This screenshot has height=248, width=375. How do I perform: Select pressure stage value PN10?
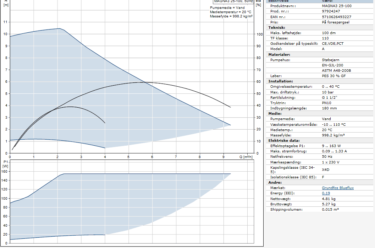click(326, 103)
